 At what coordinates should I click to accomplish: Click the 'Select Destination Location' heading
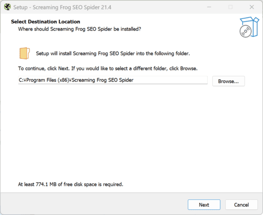(x=45, y=22)
